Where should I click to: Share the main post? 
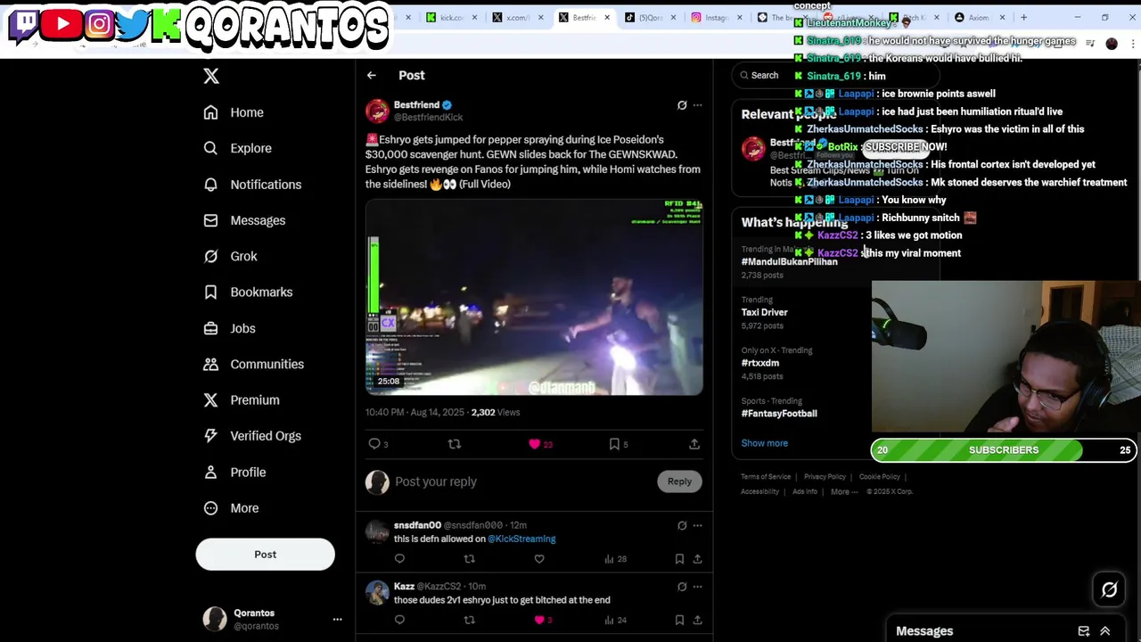694,444
